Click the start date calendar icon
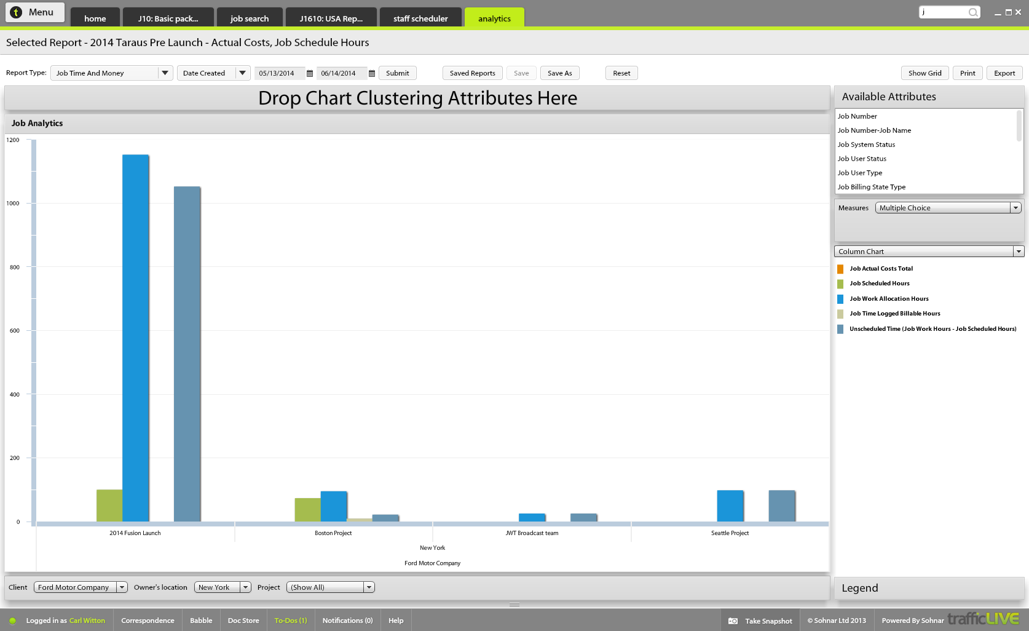 pyautogui.click(x=310, y=74)
